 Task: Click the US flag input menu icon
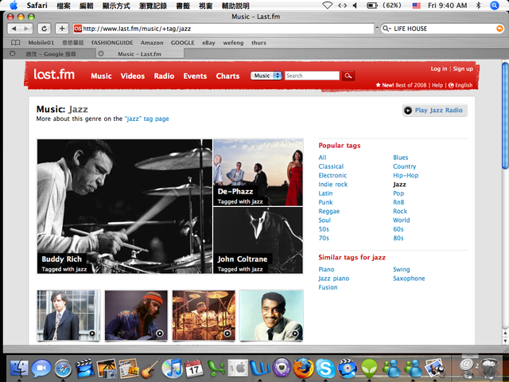coord(416,6)
